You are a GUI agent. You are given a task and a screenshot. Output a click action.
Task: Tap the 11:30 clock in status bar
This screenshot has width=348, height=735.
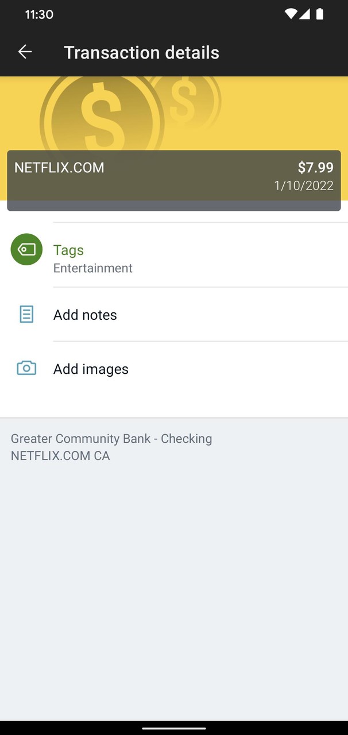(39, 14)
